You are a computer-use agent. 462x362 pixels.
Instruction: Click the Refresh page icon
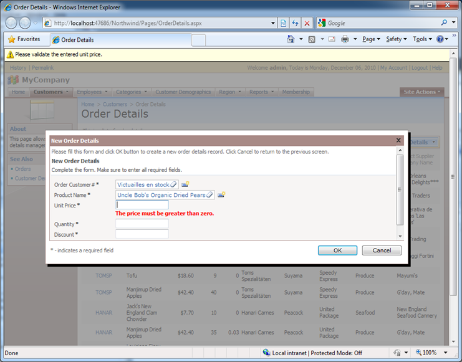pyautogui.click(x=295, y=23)
